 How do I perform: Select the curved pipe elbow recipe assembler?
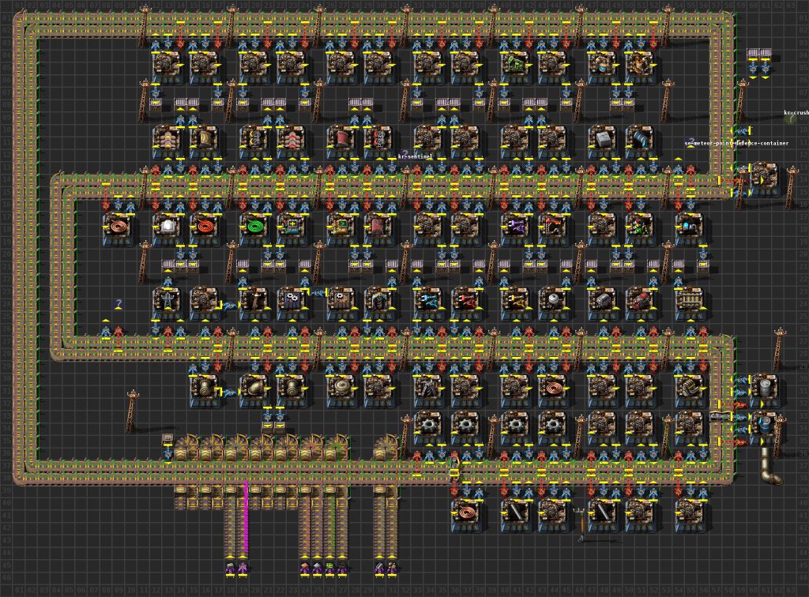[x=254, y=389]
